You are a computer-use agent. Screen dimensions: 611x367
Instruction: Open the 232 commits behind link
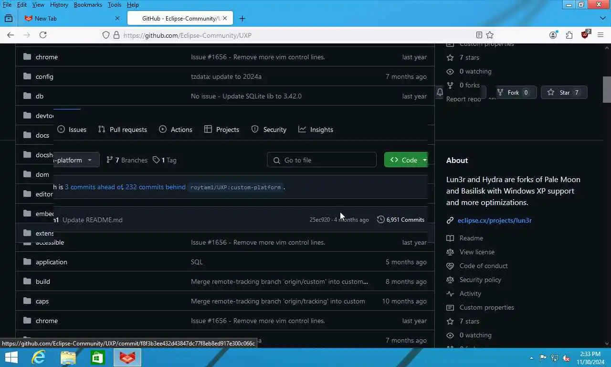[155, 187]
